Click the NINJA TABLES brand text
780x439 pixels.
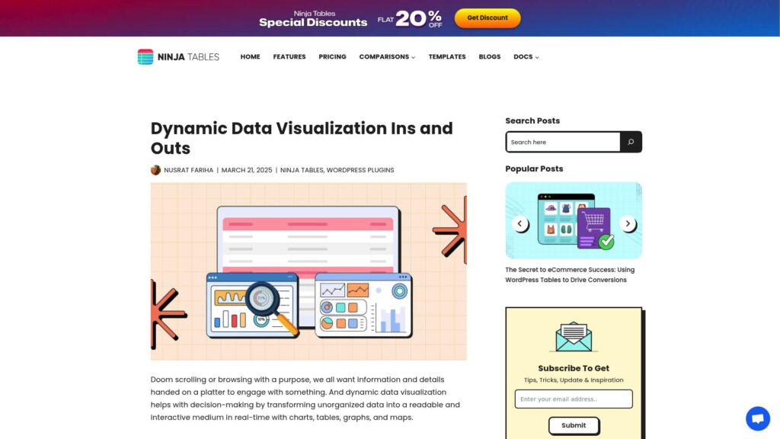[188, 56]
